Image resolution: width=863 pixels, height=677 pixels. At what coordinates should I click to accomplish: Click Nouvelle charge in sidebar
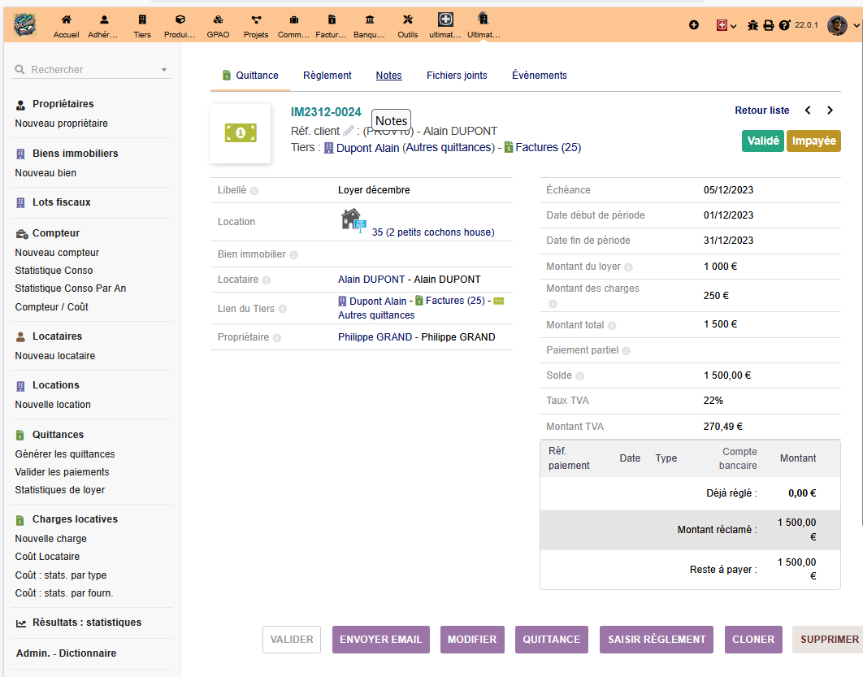coord(50,539)
